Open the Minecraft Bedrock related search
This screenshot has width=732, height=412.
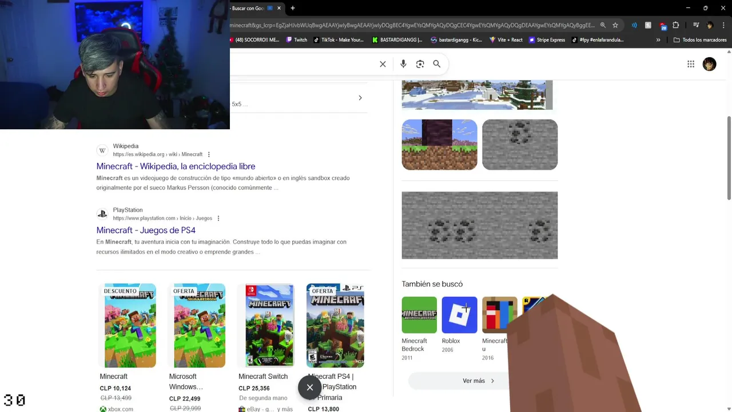(x=419, y=328)
